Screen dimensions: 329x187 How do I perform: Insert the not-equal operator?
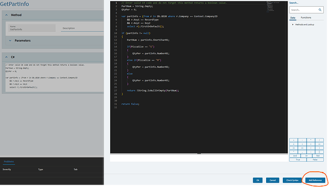tap(319, 144)
